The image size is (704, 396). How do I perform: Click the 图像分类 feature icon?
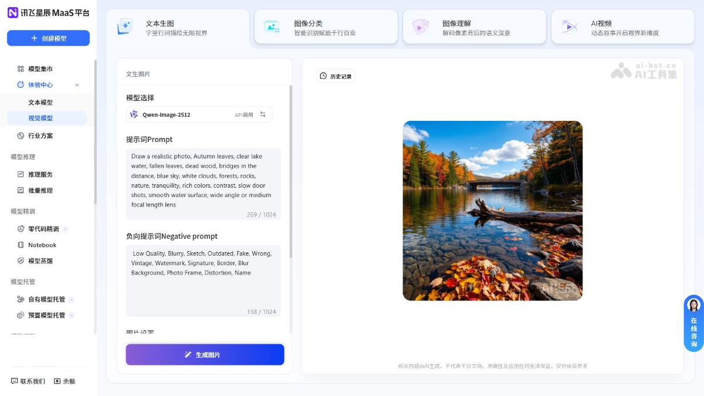click(x=272, y=26)
